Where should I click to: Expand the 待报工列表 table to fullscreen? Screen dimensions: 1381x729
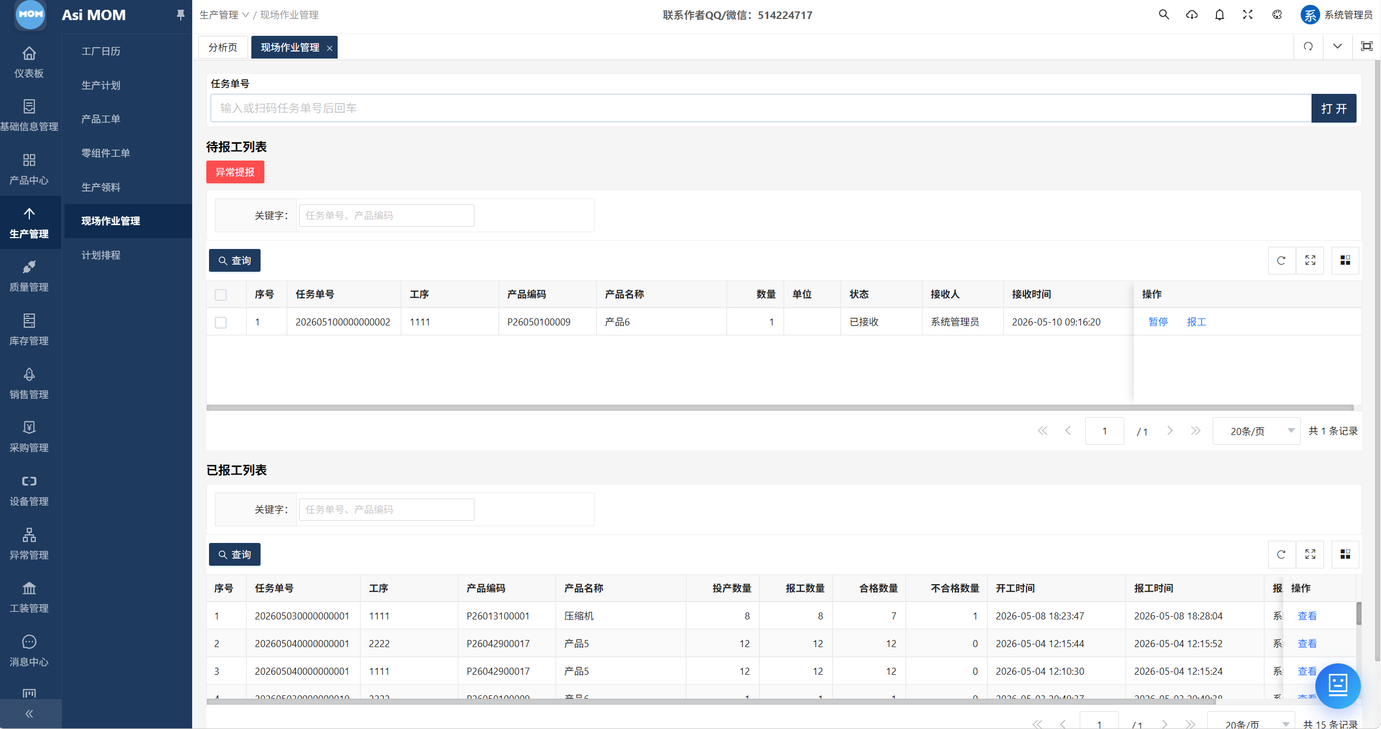point(1310,260)
